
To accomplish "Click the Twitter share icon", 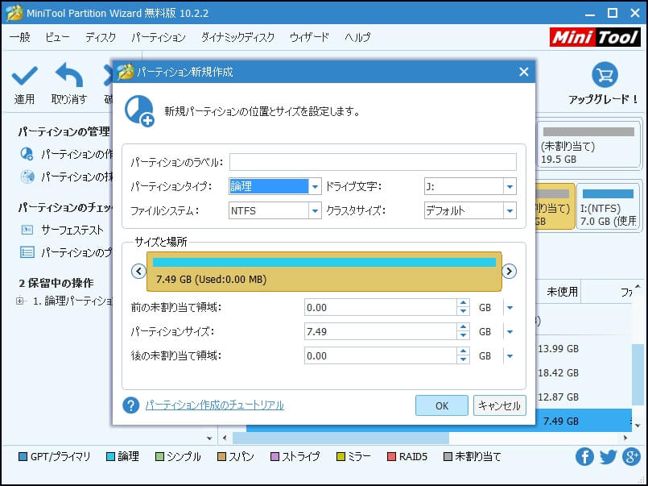I will pyautogui.click(x=608, y=457).
